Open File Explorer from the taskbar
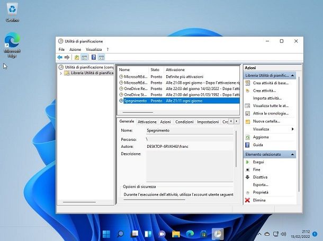This screenshot has width=323, height=241. (176, 234)
